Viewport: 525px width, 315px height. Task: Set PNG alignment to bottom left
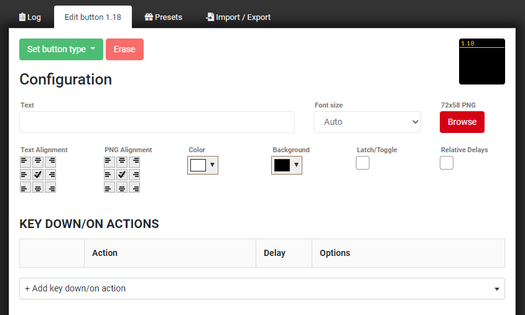pyautogui.click(x=109, y=188)
